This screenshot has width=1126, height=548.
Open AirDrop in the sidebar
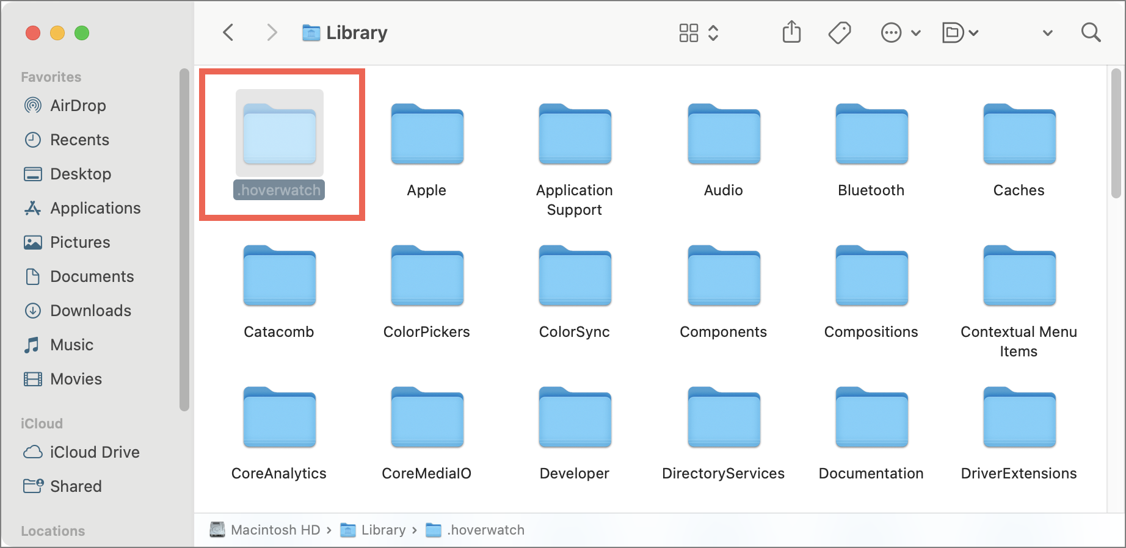(65, 106)
